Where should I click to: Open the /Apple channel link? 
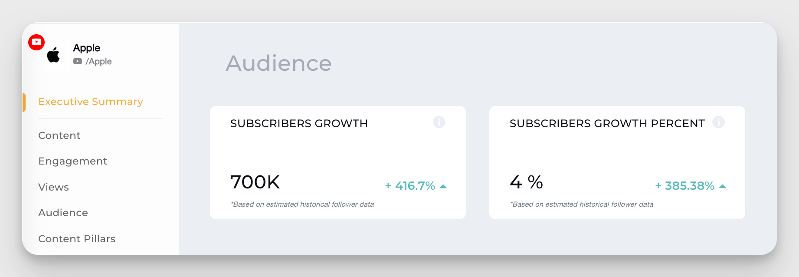tap(99, 61)
